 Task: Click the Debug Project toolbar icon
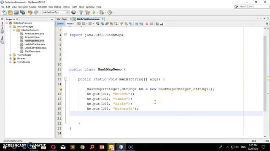102,12
